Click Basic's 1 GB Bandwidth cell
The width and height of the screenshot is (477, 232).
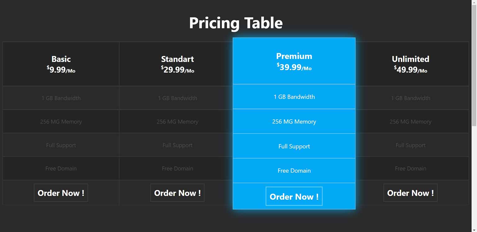click(61, 98)
